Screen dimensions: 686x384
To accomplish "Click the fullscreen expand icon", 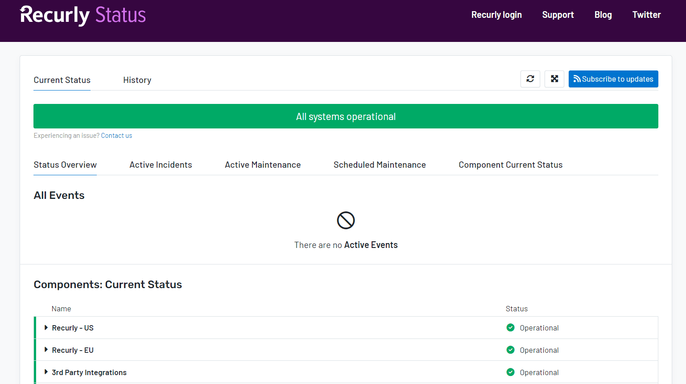I will tap(554, 78).
